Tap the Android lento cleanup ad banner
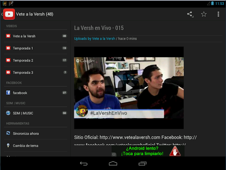Screen dimensions: 226x170 (x=148, y=151)
